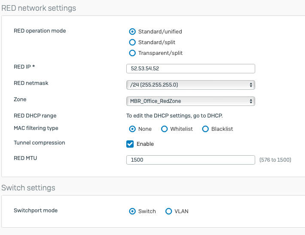The height and width of the screenshot is (235, 305).
Task: Select Standard/unified operation mode
Action: 132,31
